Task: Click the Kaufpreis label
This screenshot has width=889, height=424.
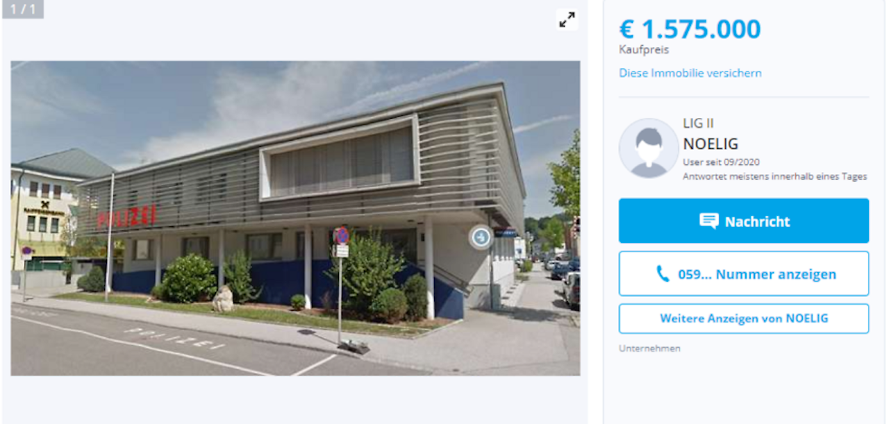Action: [644, 50]
